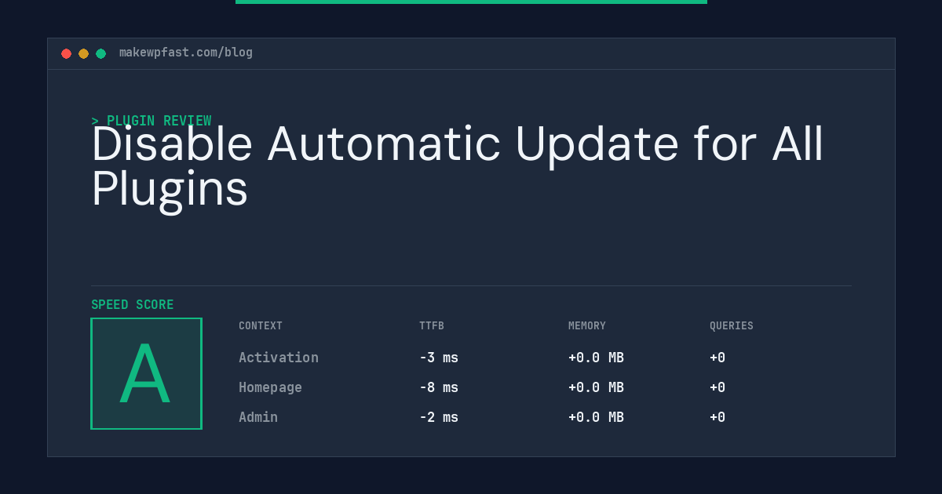Select the Activation row label

click(279, 358)
